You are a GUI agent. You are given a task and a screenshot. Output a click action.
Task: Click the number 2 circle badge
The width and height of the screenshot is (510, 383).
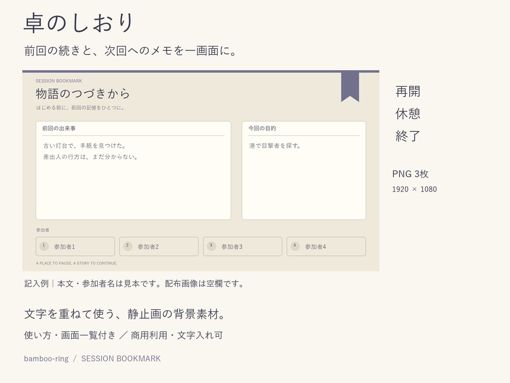tap(127, 245)
